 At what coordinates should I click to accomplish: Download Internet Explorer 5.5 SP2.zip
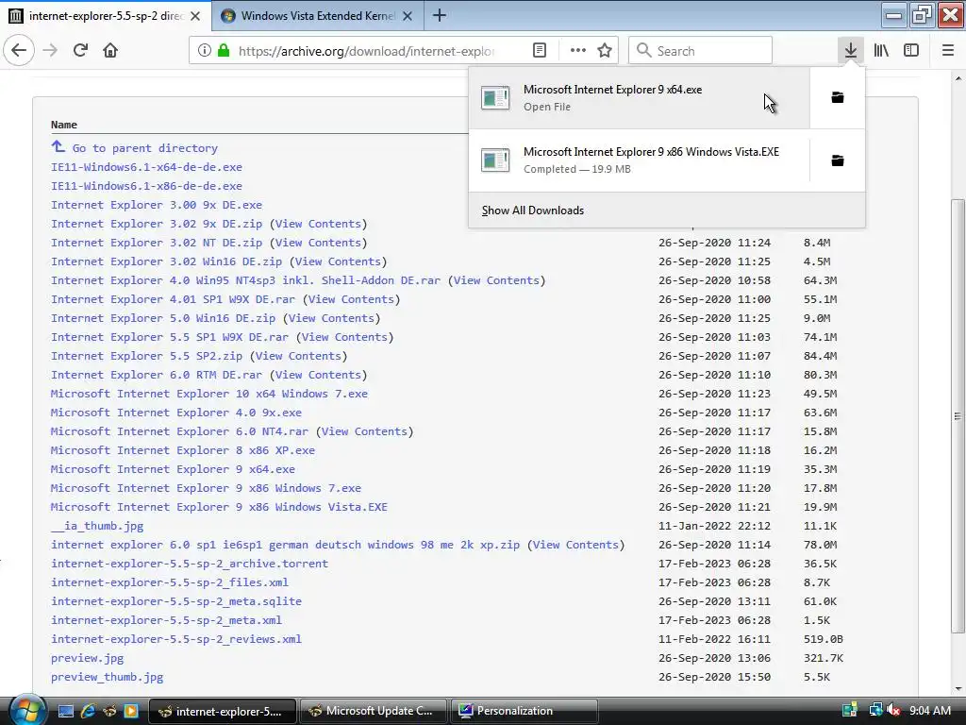tap(146, 356)
